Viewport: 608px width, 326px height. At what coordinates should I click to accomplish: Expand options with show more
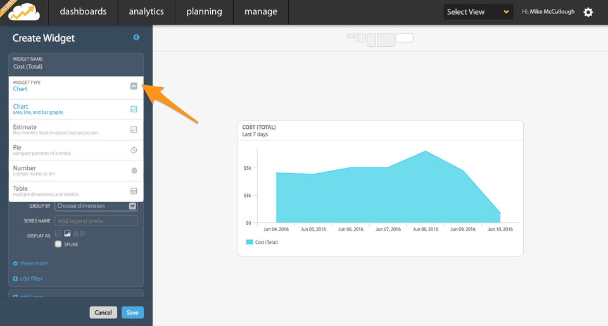coord(30,263)
